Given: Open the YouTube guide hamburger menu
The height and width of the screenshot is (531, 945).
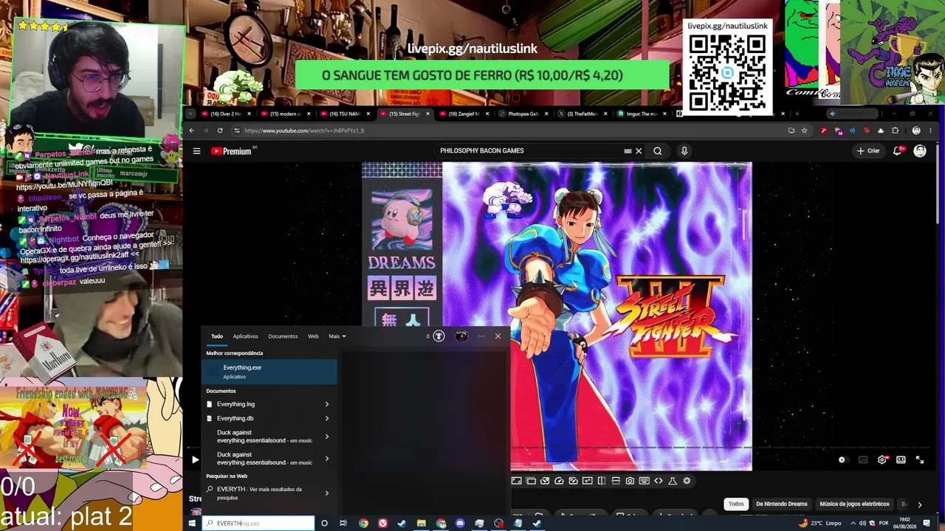Looking at the screenshot, I should coord(197,151).
